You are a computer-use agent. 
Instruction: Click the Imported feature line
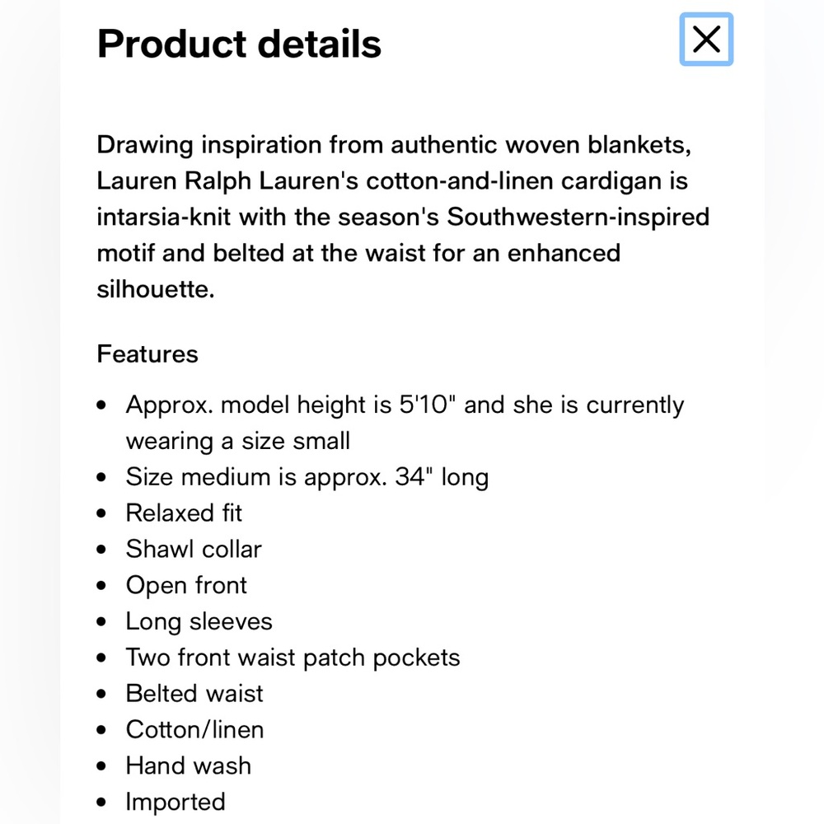(176, 803)
